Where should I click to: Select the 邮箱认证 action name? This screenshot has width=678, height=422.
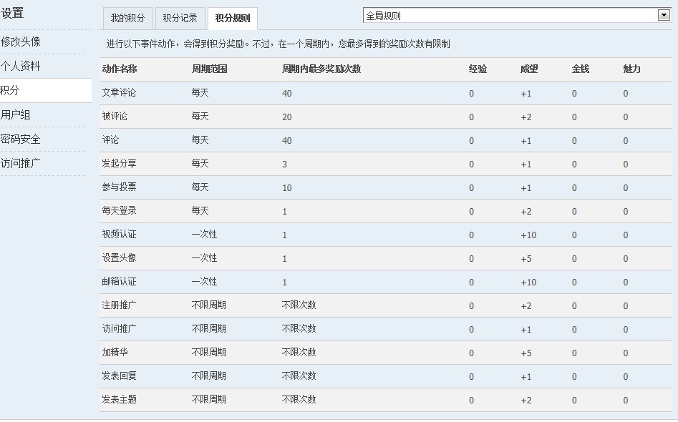coord(119,282)
